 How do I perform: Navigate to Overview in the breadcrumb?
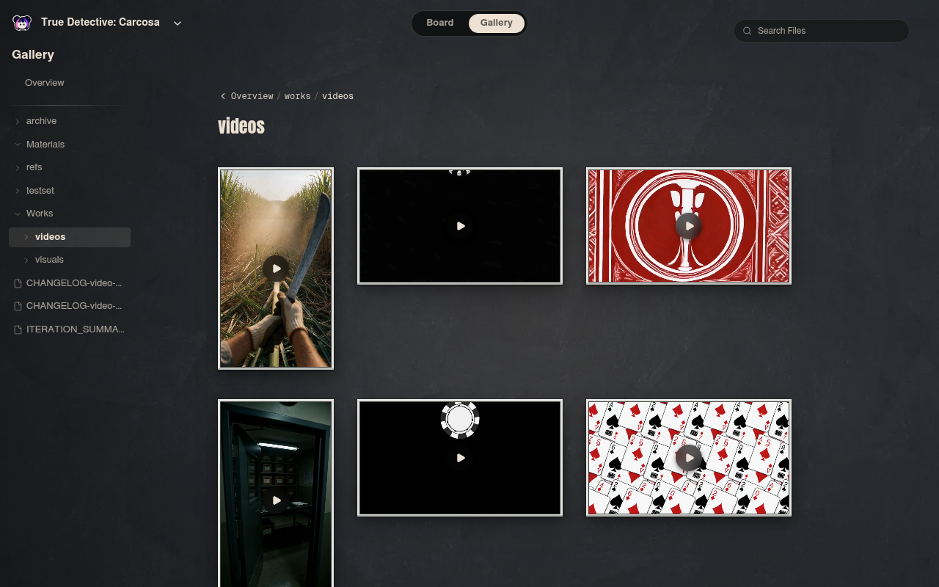pos(252,96)
